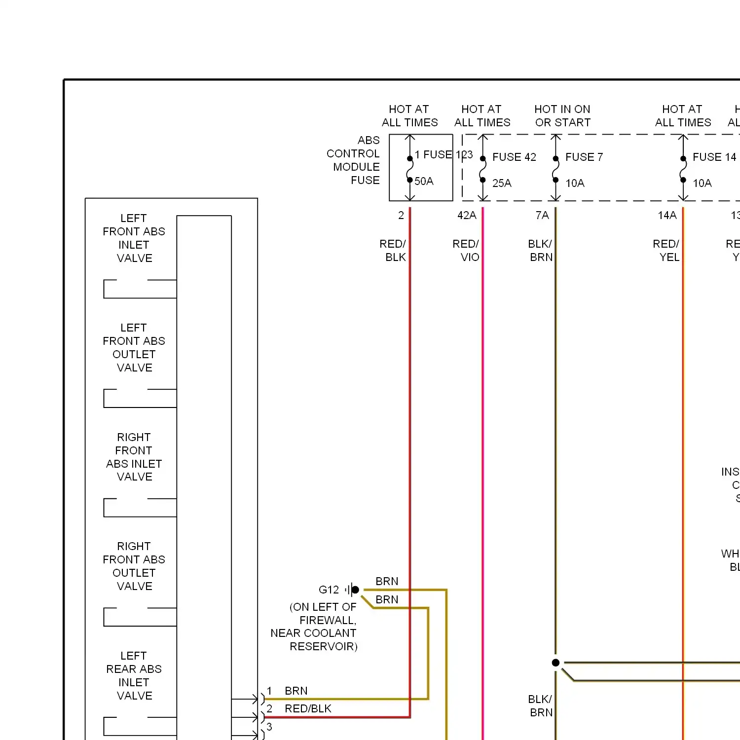The image size is (740, 740).
Task: Select the right front ABS outlet valve solenoid symbol
Action: [x=140, y=617]
